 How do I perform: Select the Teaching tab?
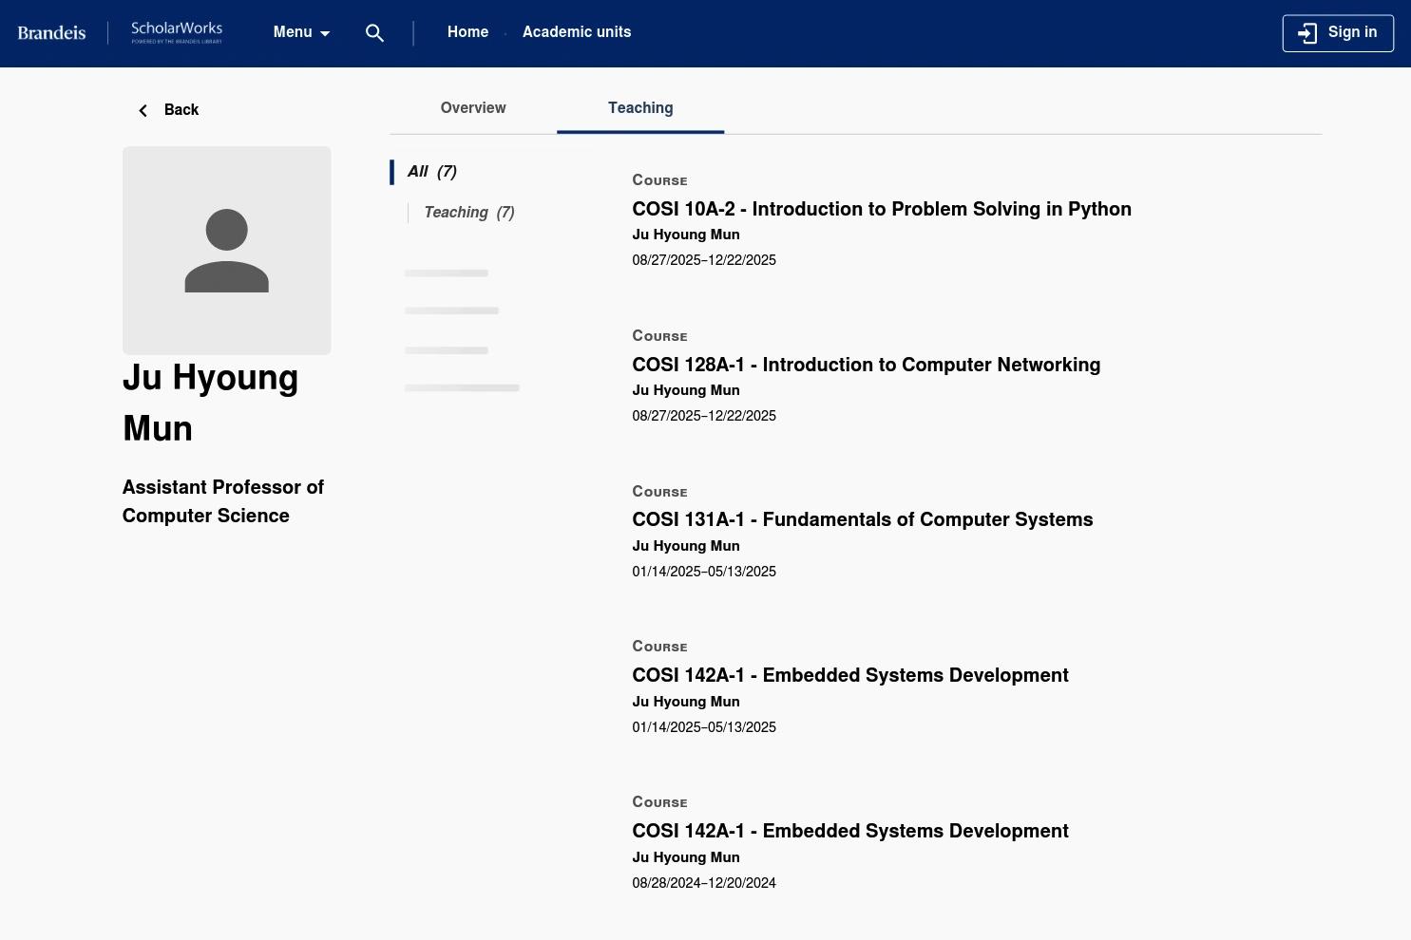(640, 108)
